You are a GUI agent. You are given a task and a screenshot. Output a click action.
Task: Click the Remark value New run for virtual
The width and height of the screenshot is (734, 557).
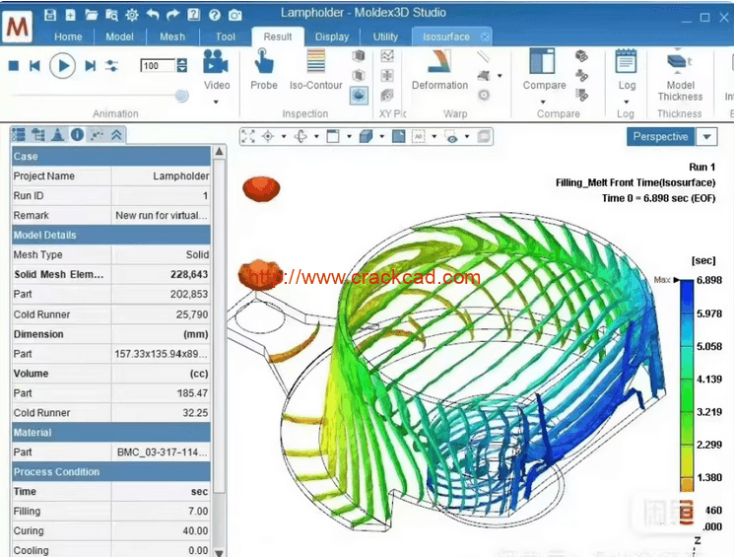(x=161, y=216)
